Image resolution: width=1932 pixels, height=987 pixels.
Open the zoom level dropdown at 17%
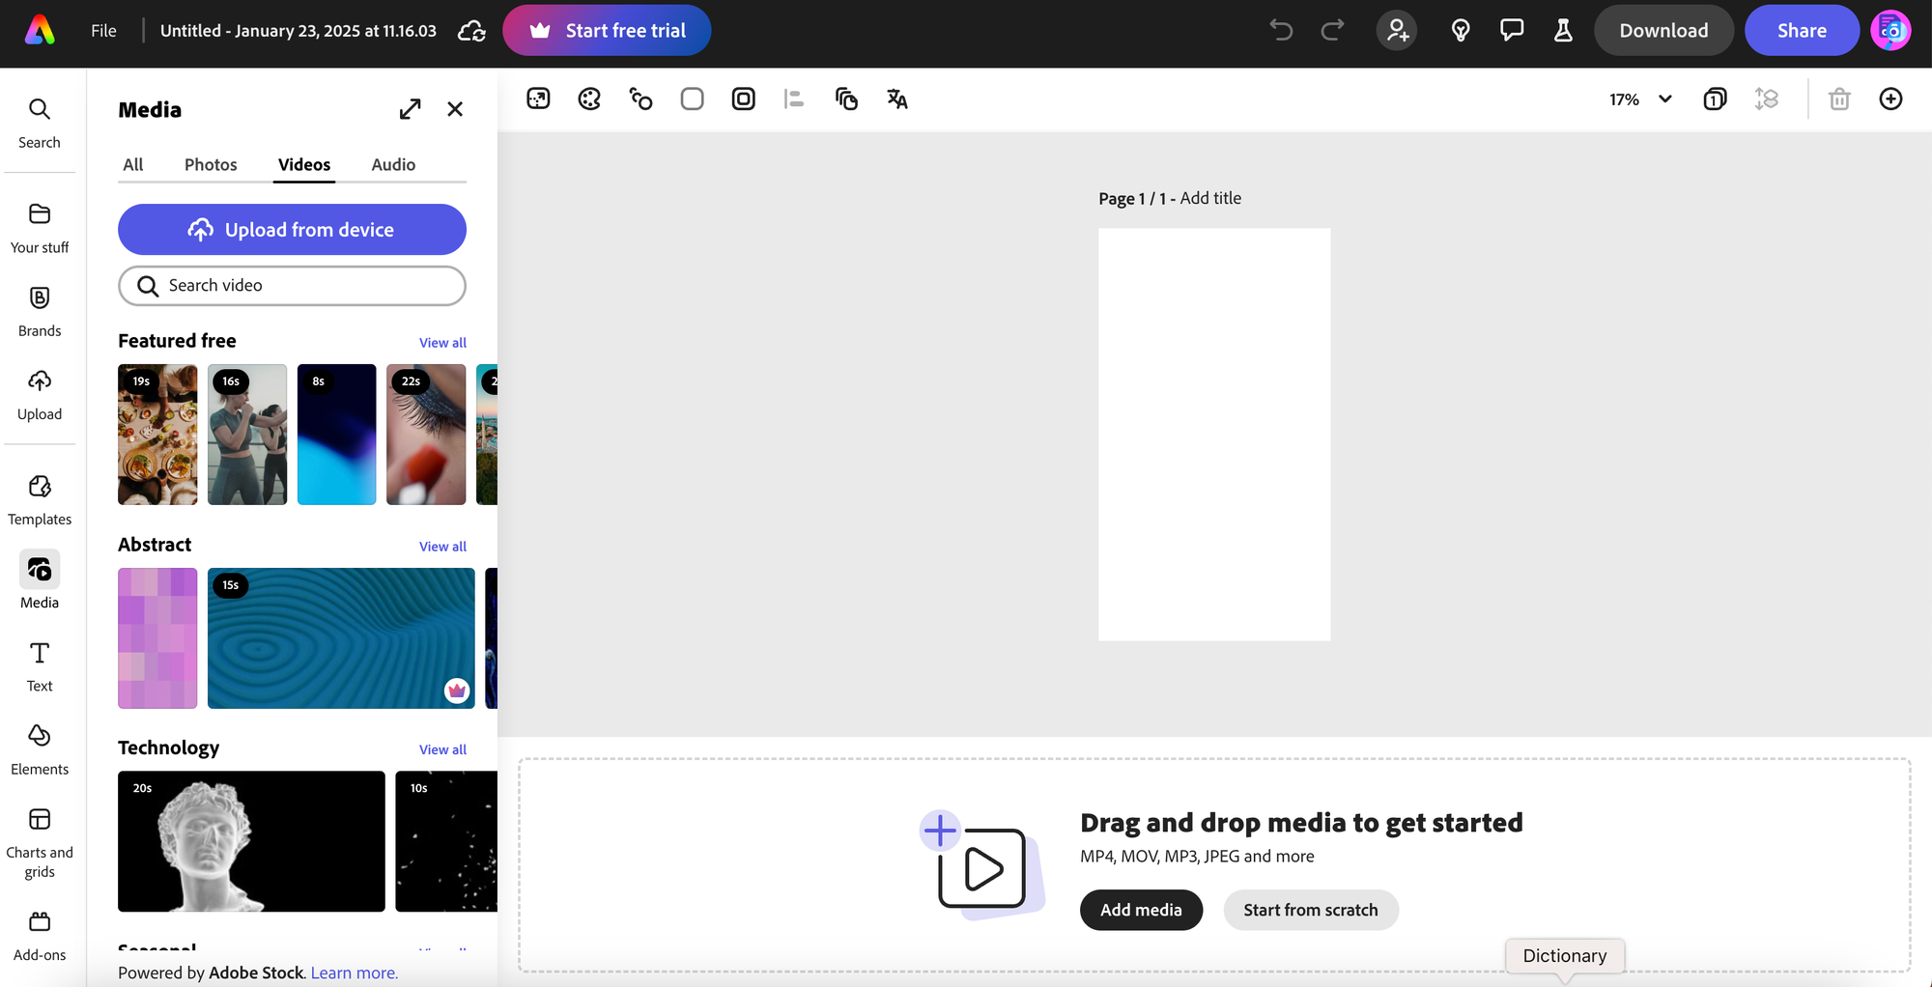point(1639,99)
